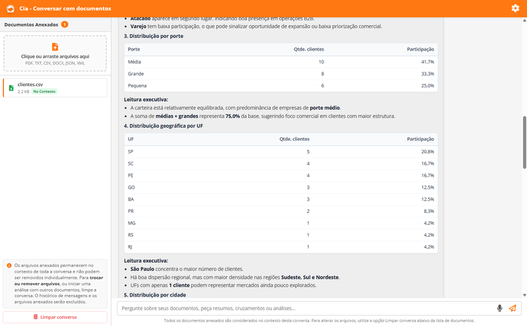Click the supported formats text PDF, TXT, CSV
527x326 pixels.
tap(55, 63)
